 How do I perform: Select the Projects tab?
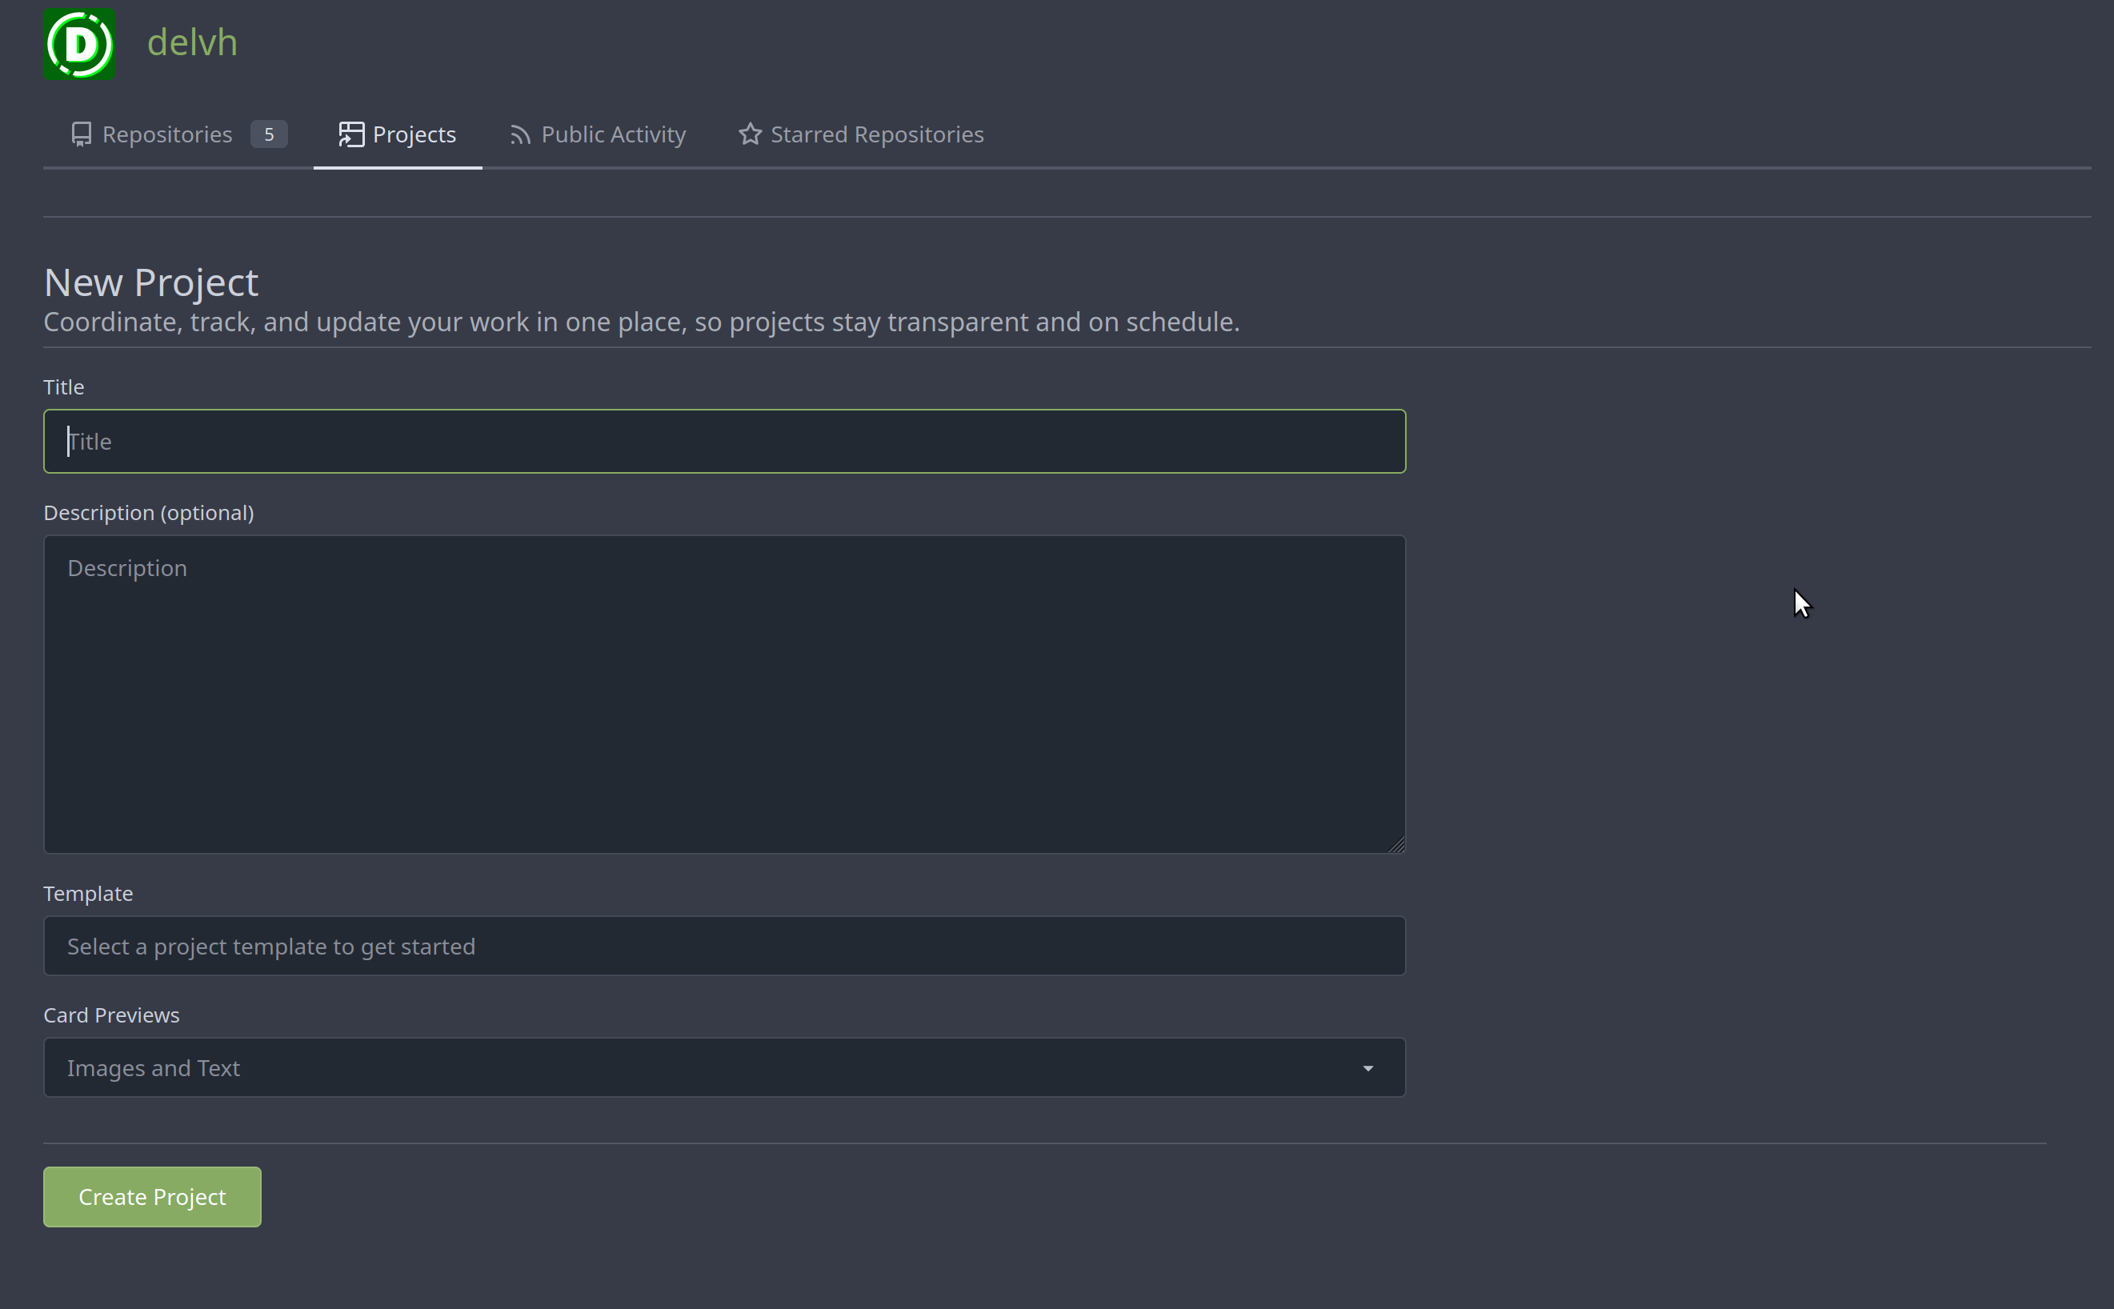414,134
